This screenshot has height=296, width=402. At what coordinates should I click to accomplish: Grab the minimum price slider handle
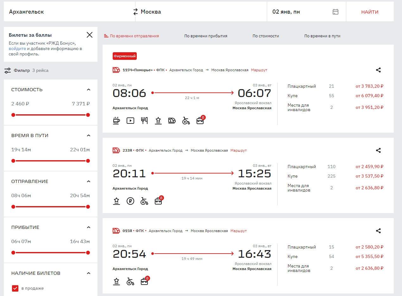pyautogui.click(x=13, y=115)
